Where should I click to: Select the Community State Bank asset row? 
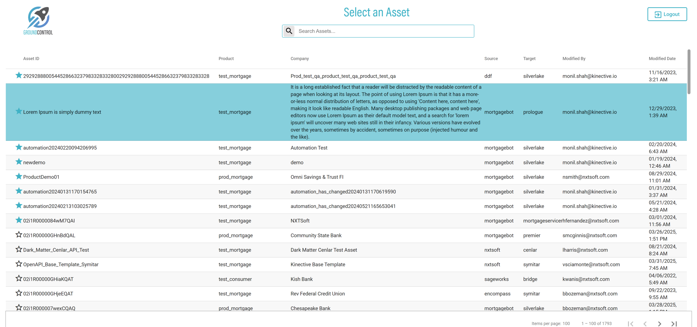[316, 235]
